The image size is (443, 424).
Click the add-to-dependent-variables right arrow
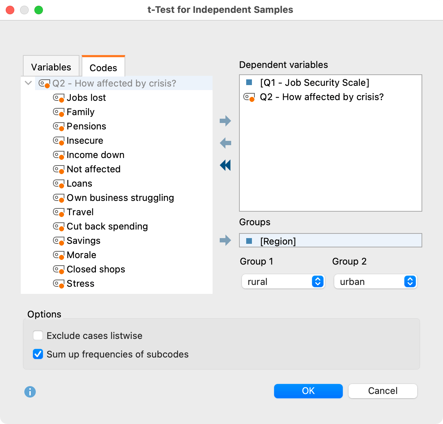point(225,121)
